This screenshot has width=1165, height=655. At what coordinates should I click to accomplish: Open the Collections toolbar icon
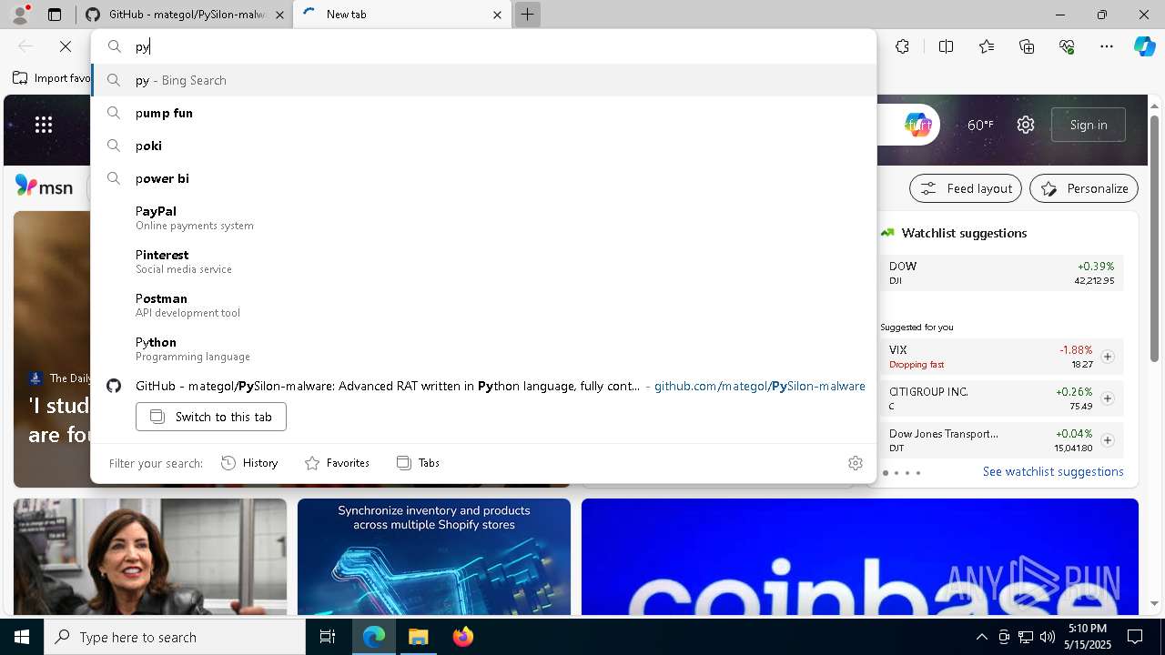point(1027,46)
